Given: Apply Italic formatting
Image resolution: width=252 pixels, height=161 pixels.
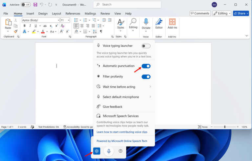Looking at the screenshot, I should [30, 26].
